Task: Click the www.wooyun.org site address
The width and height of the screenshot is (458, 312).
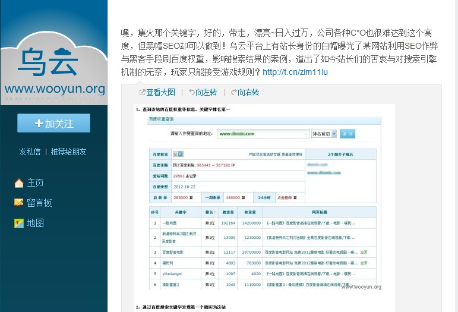Action: (54, 90)
